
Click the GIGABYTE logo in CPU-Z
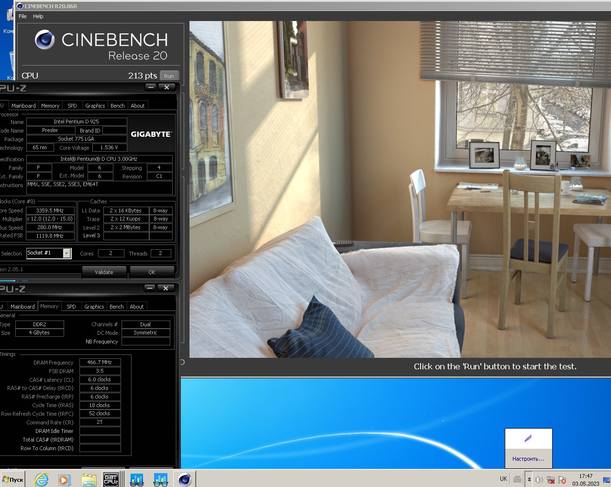pyautogui.click(x=151, y=134)
